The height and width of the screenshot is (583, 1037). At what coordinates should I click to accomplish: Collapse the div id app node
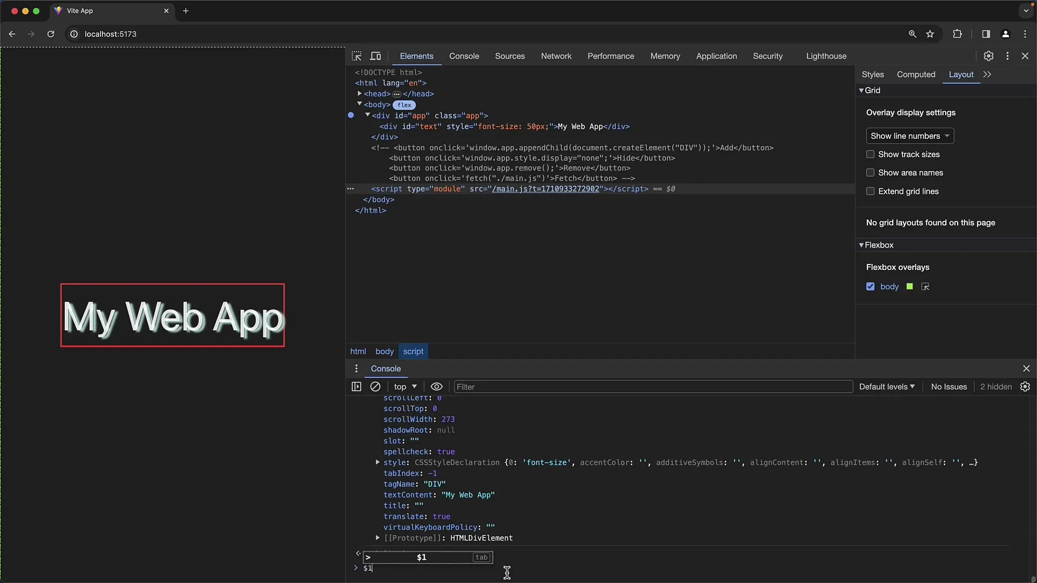point(367,115)
